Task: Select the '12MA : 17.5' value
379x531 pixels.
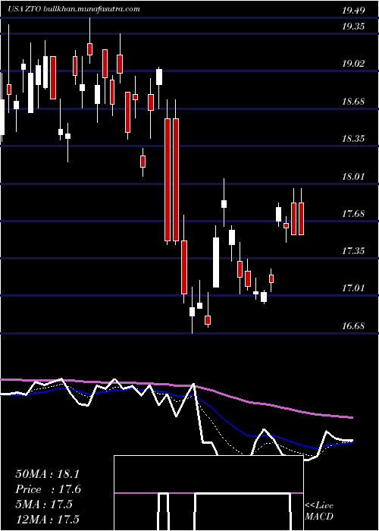Action: (x=47, y=519)
